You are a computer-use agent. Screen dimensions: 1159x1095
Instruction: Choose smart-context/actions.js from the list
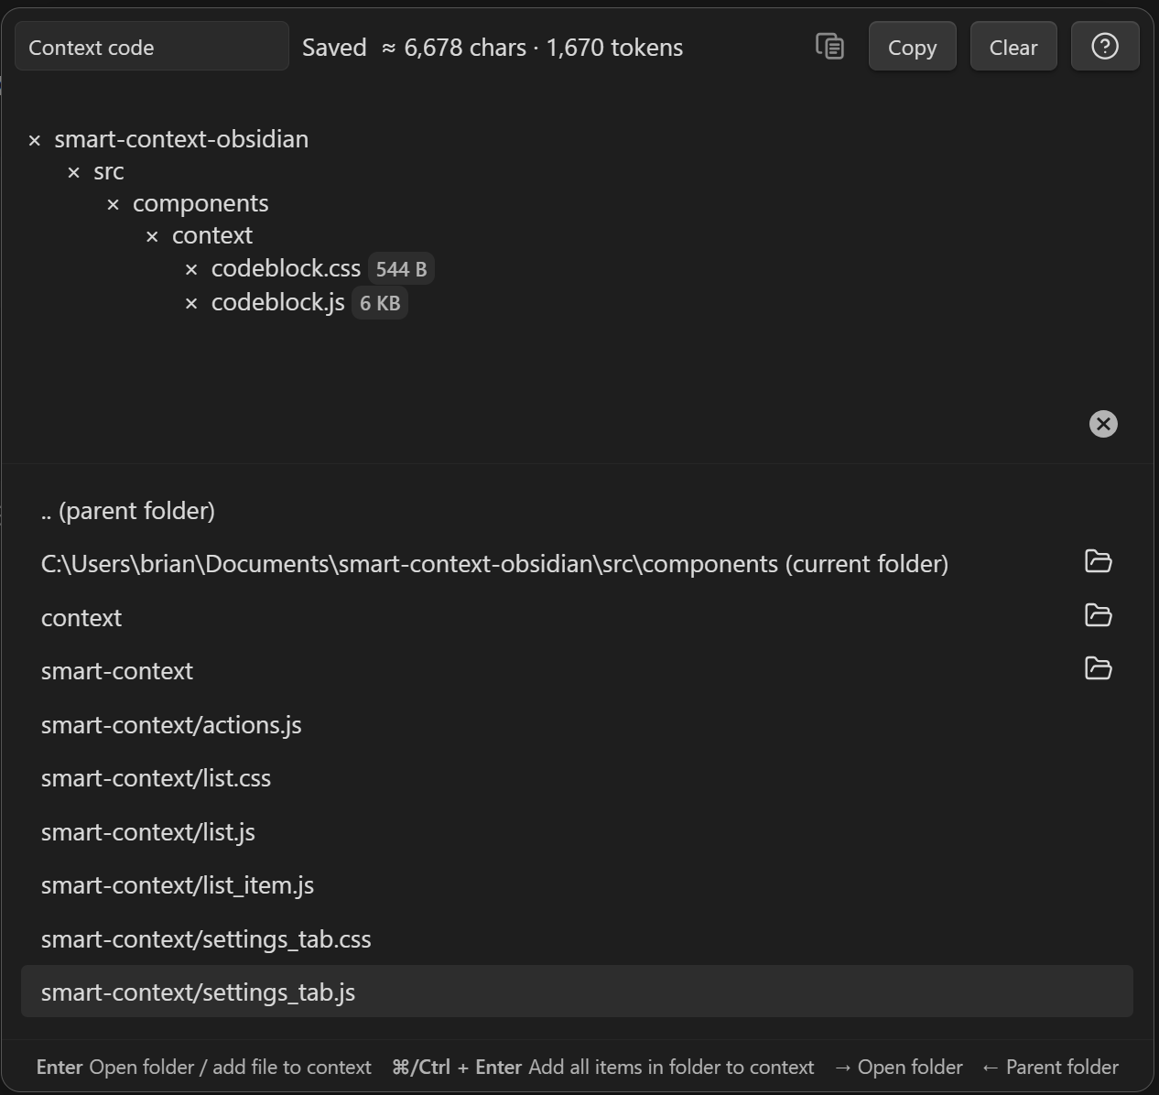pyautogui.click(x=171, y=725)
